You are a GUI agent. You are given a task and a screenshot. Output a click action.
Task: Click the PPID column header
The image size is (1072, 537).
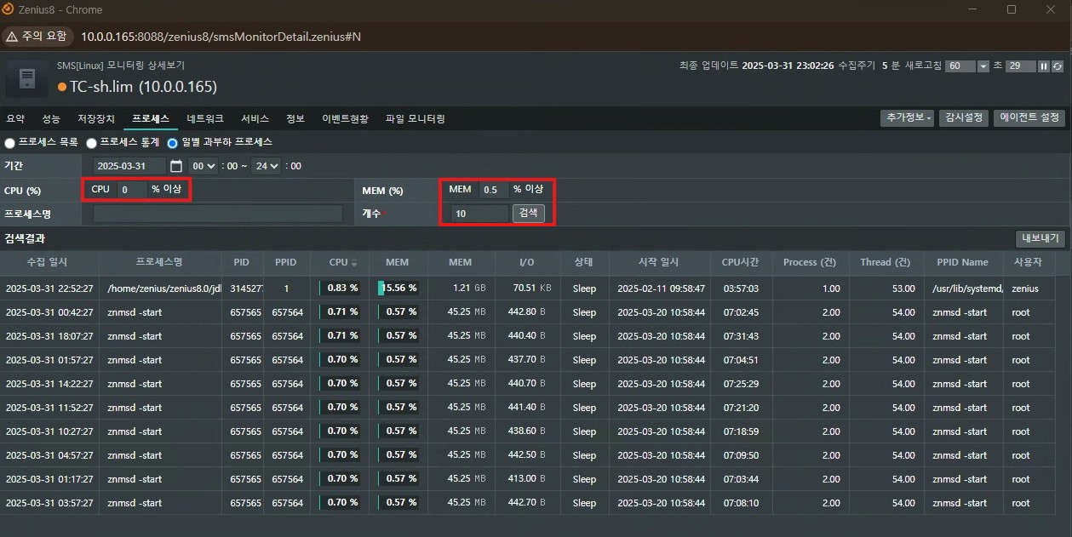coord(286,262)
